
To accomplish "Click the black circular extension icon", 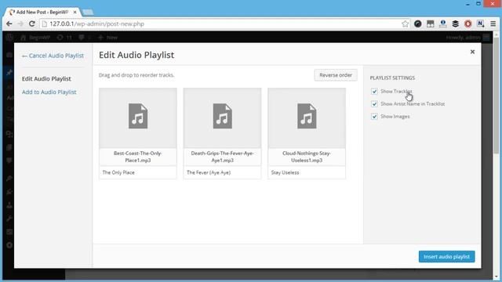I will click(417, 24).
